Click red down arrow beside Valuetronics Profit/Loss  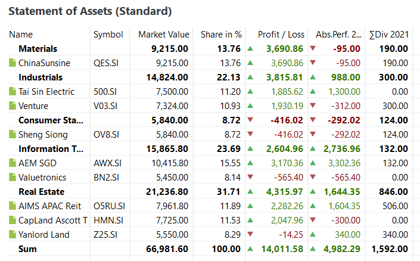pyautogui.click(x=250, y=178)
